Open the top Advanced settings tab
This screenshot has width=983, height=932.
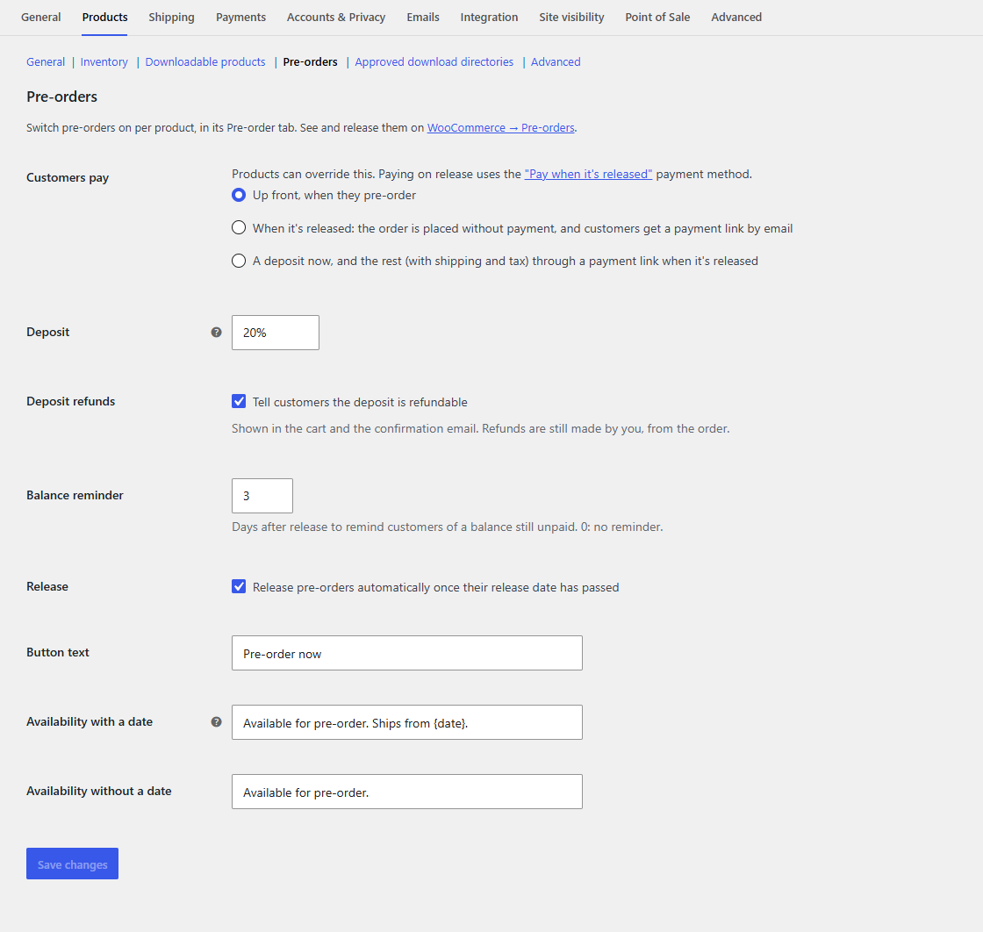[x=736, y=17]
